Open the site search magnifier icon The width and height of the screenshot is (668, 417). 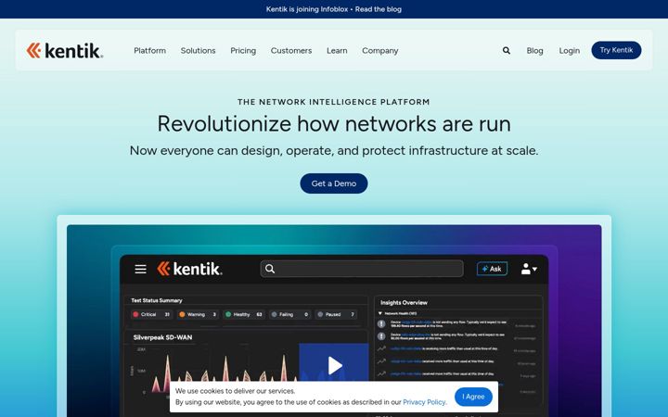tap(507, 51)
